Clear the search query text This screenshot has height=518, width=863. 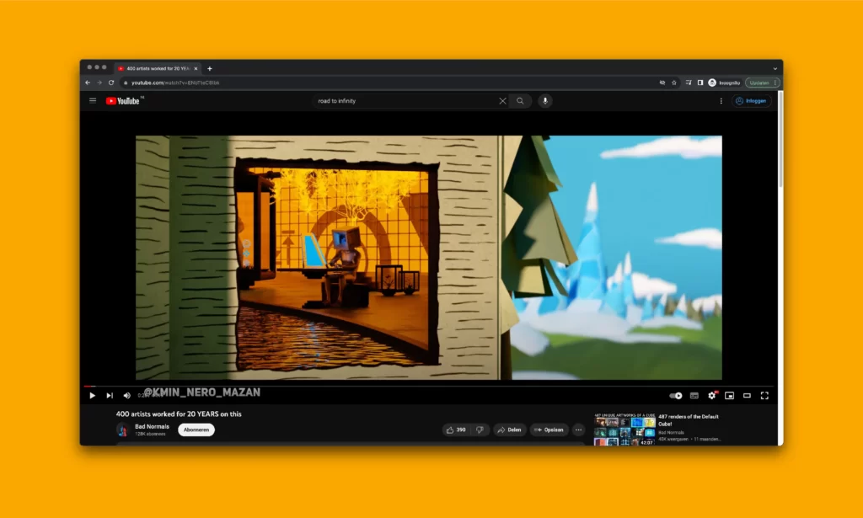click(502, 101)
